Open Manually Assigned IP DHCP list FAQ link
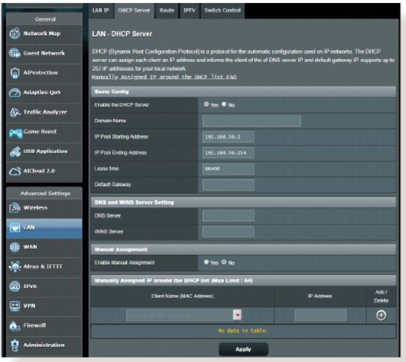This screenshot has height=362, width=406. (164, 77)
